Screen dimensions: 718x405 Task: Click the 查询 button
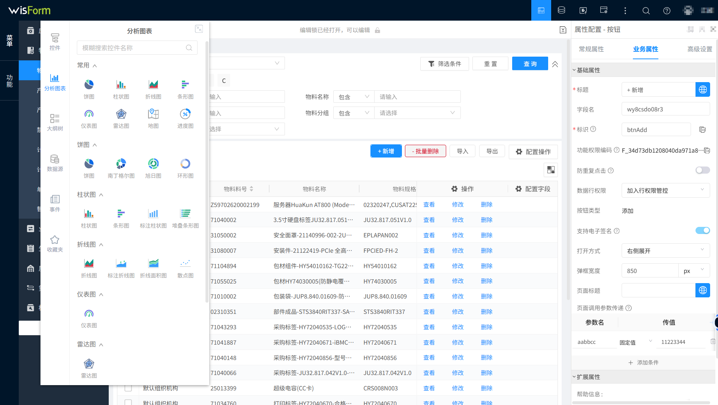tap(530, 64)
